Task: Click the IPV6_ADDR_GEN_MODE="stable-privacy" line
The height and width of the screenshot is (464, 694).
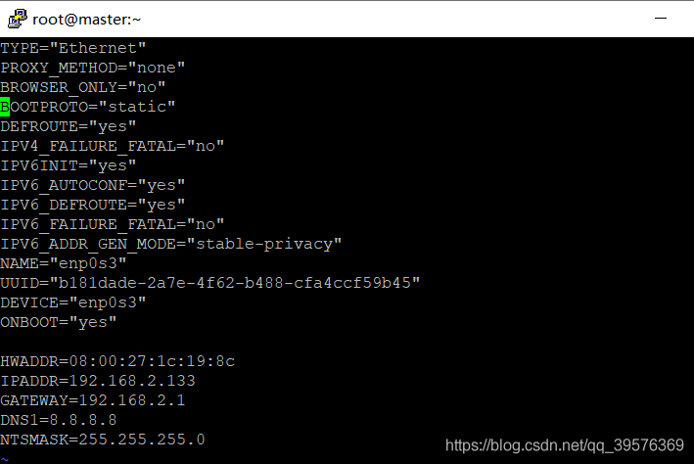Action: (x=171, y=243)
